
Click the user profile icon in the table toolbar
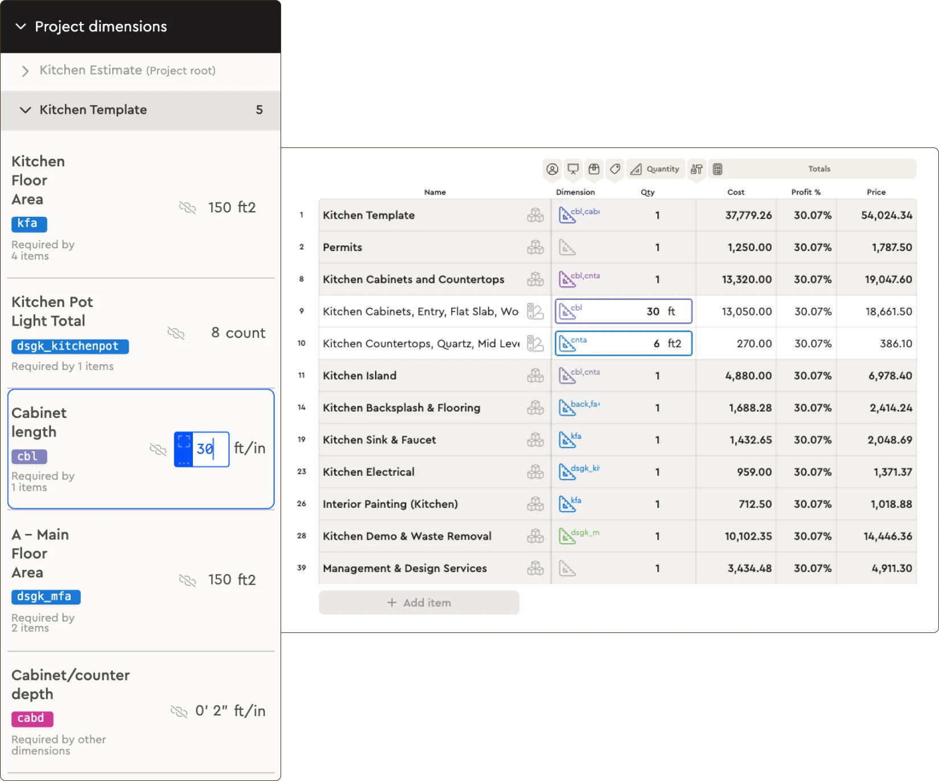point(552,169)
